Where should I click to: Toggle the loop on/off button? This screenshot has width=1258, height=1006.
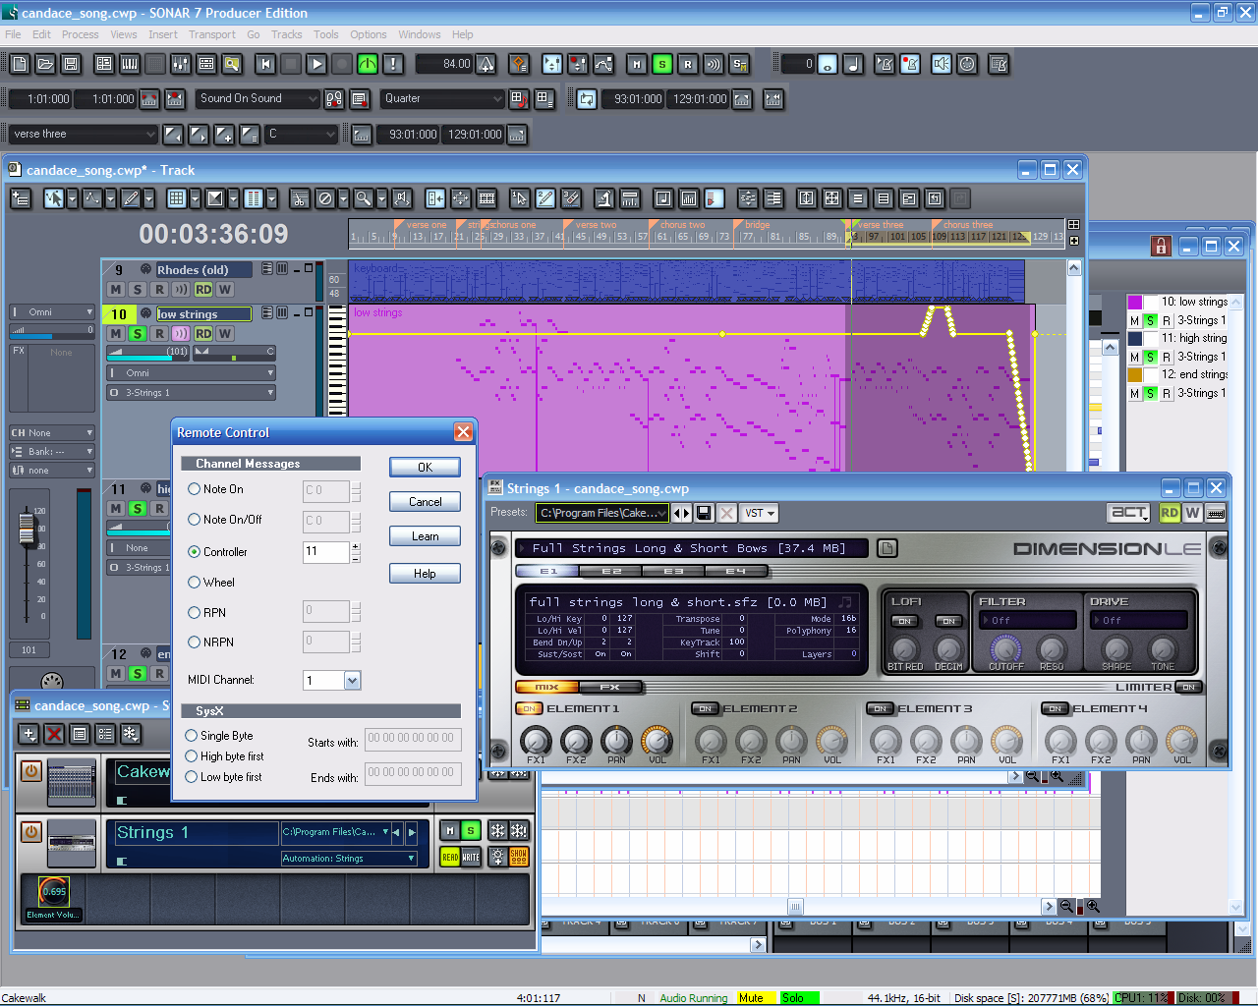click(x=587, y=99)
